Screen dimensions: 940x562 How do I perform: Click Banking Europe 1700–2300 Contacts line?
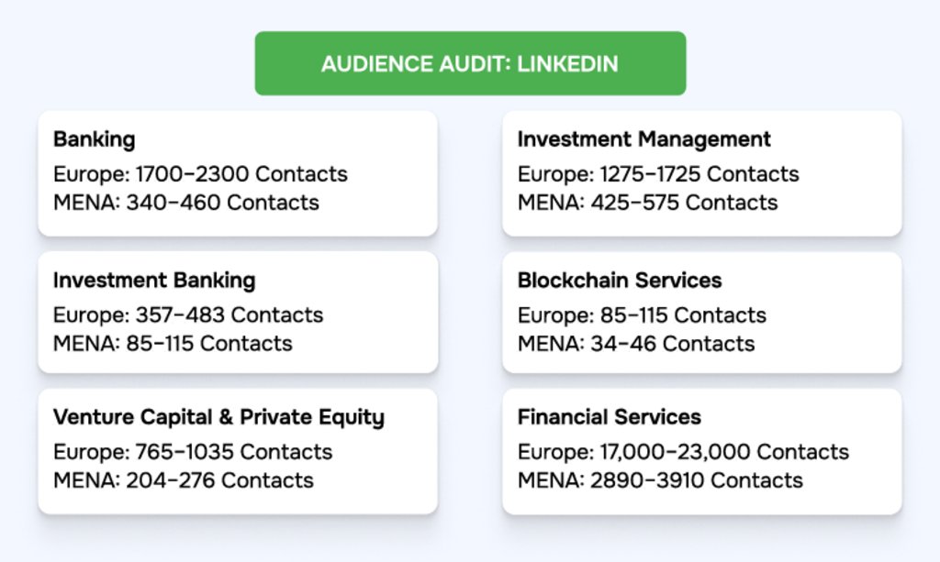200,174
